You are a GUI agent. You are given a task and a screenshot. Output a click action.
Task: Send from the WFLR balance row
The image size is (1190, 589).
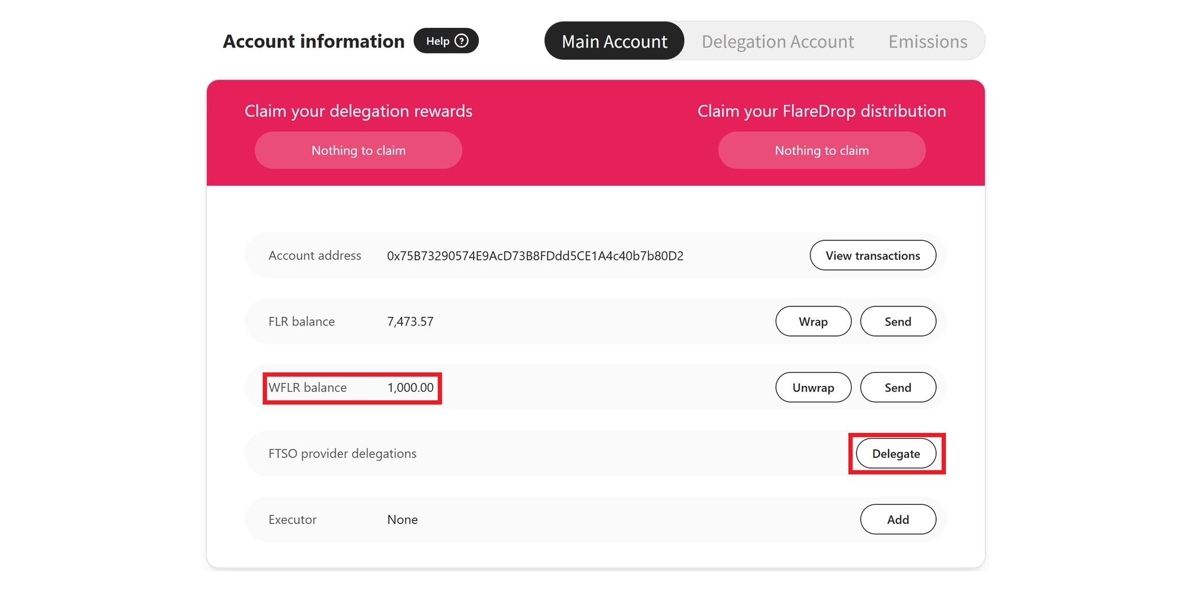point(897,388)
